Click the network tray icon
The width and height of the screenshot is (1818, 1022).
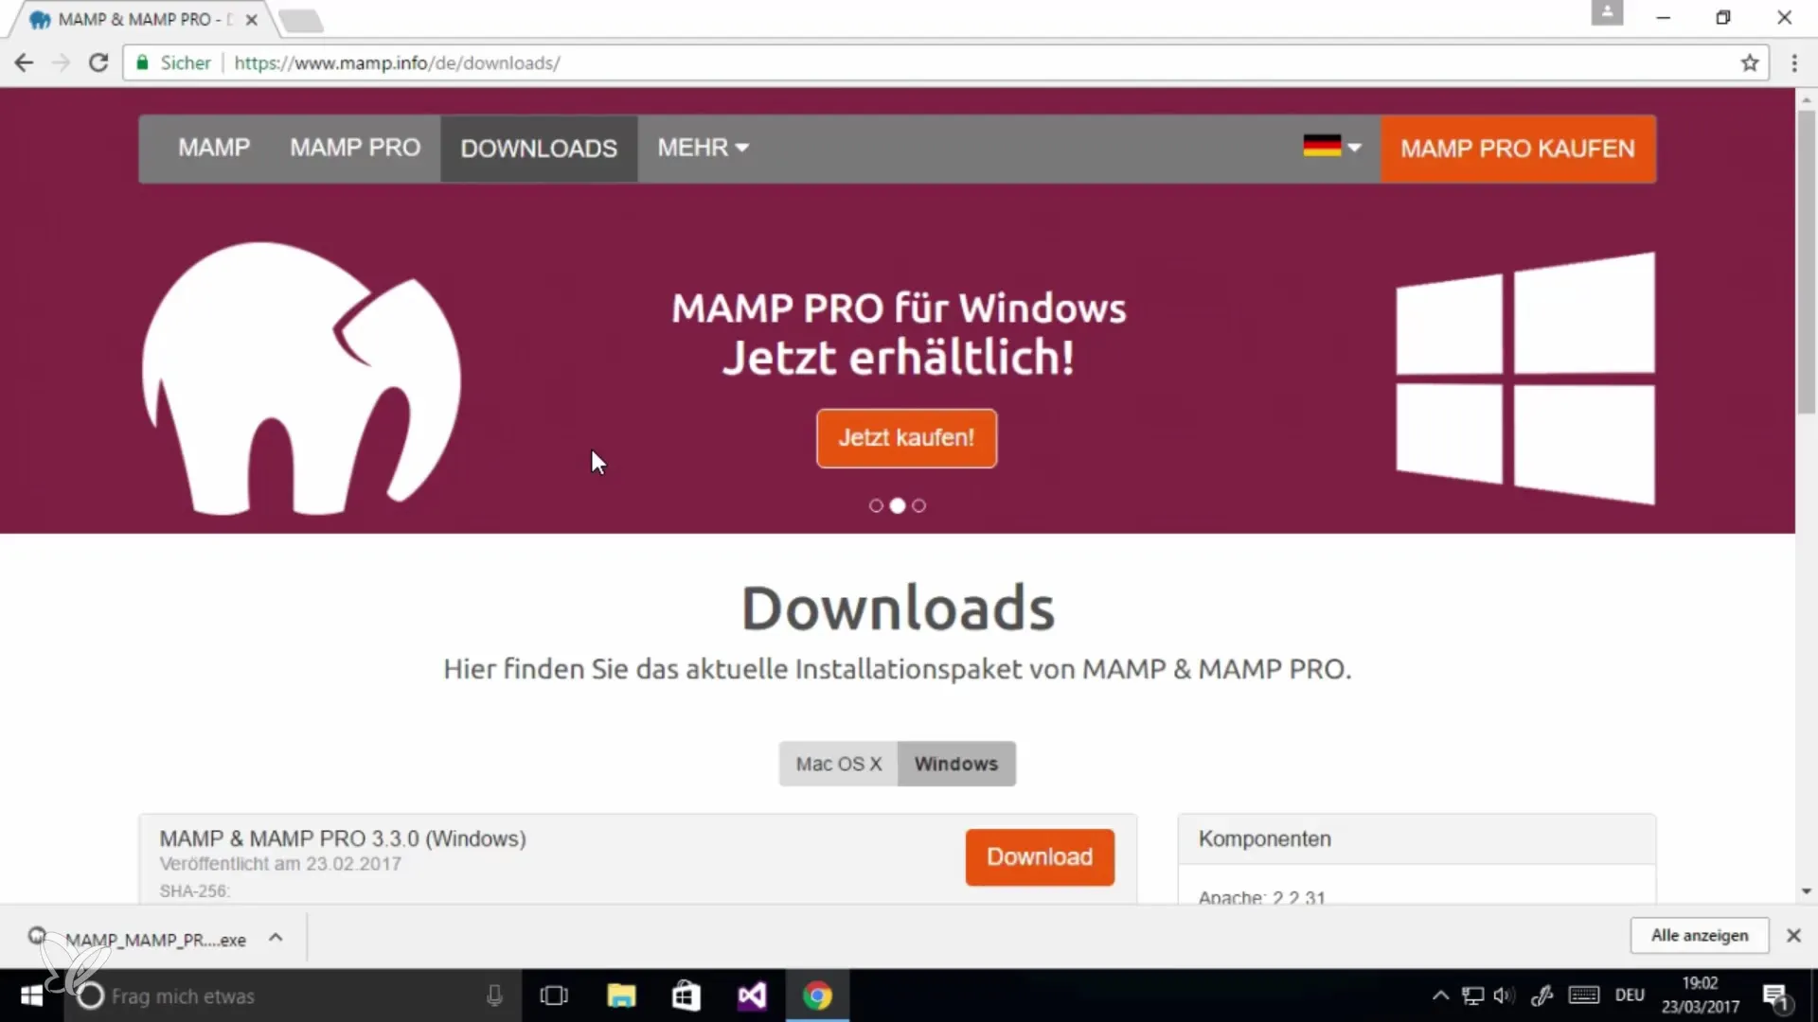click(1472, 996)
